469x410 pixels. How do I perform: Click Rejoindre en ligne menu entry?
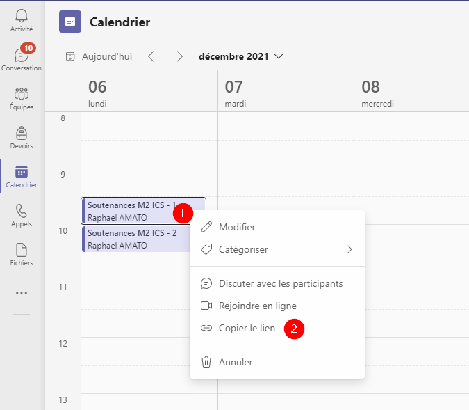click(257, 306)
